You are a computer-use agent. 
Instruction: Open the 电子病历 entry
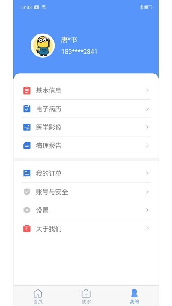pyautogui.click(x=86, y=109)
